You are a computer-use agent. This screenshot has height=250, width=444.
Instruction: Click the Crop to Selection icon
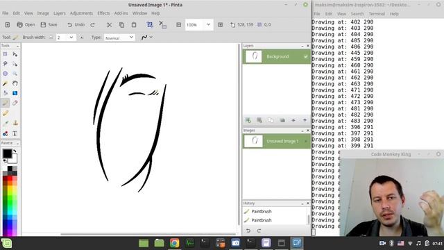150,25
